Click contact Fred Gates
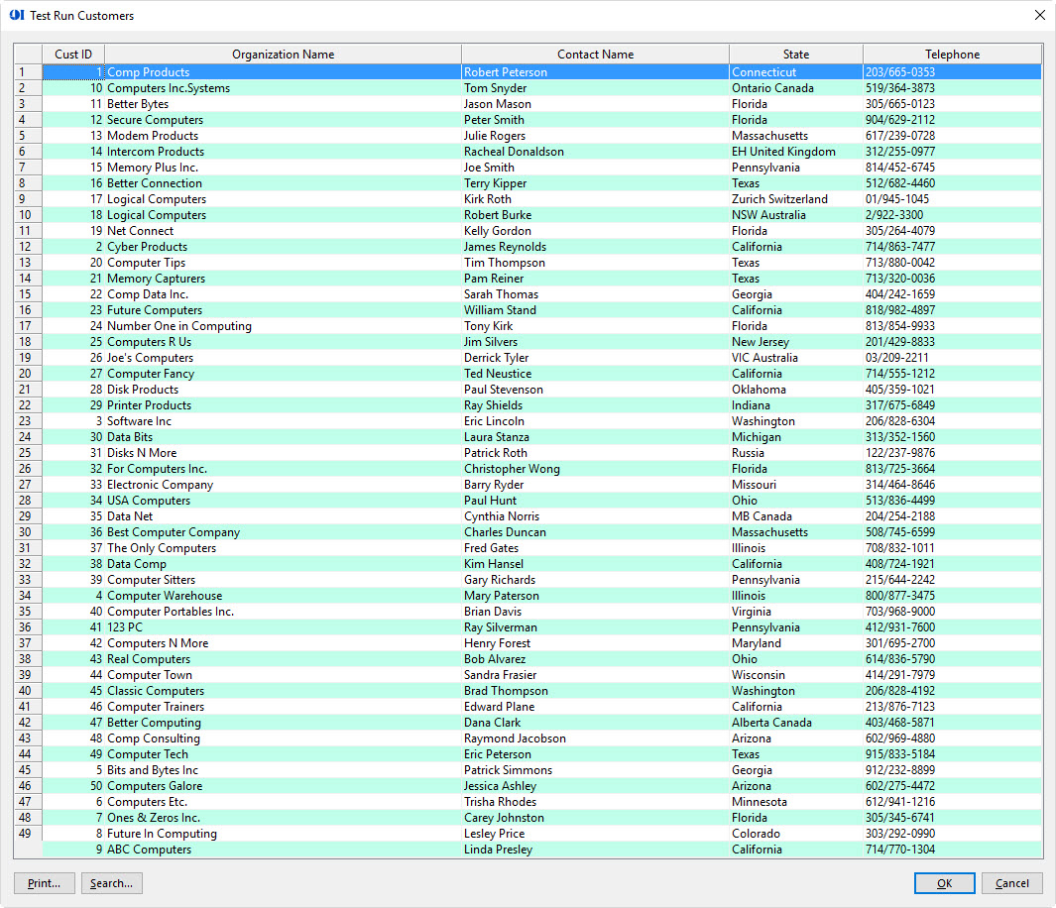Screen dimensions: 1056x908 tap(595, 548)
